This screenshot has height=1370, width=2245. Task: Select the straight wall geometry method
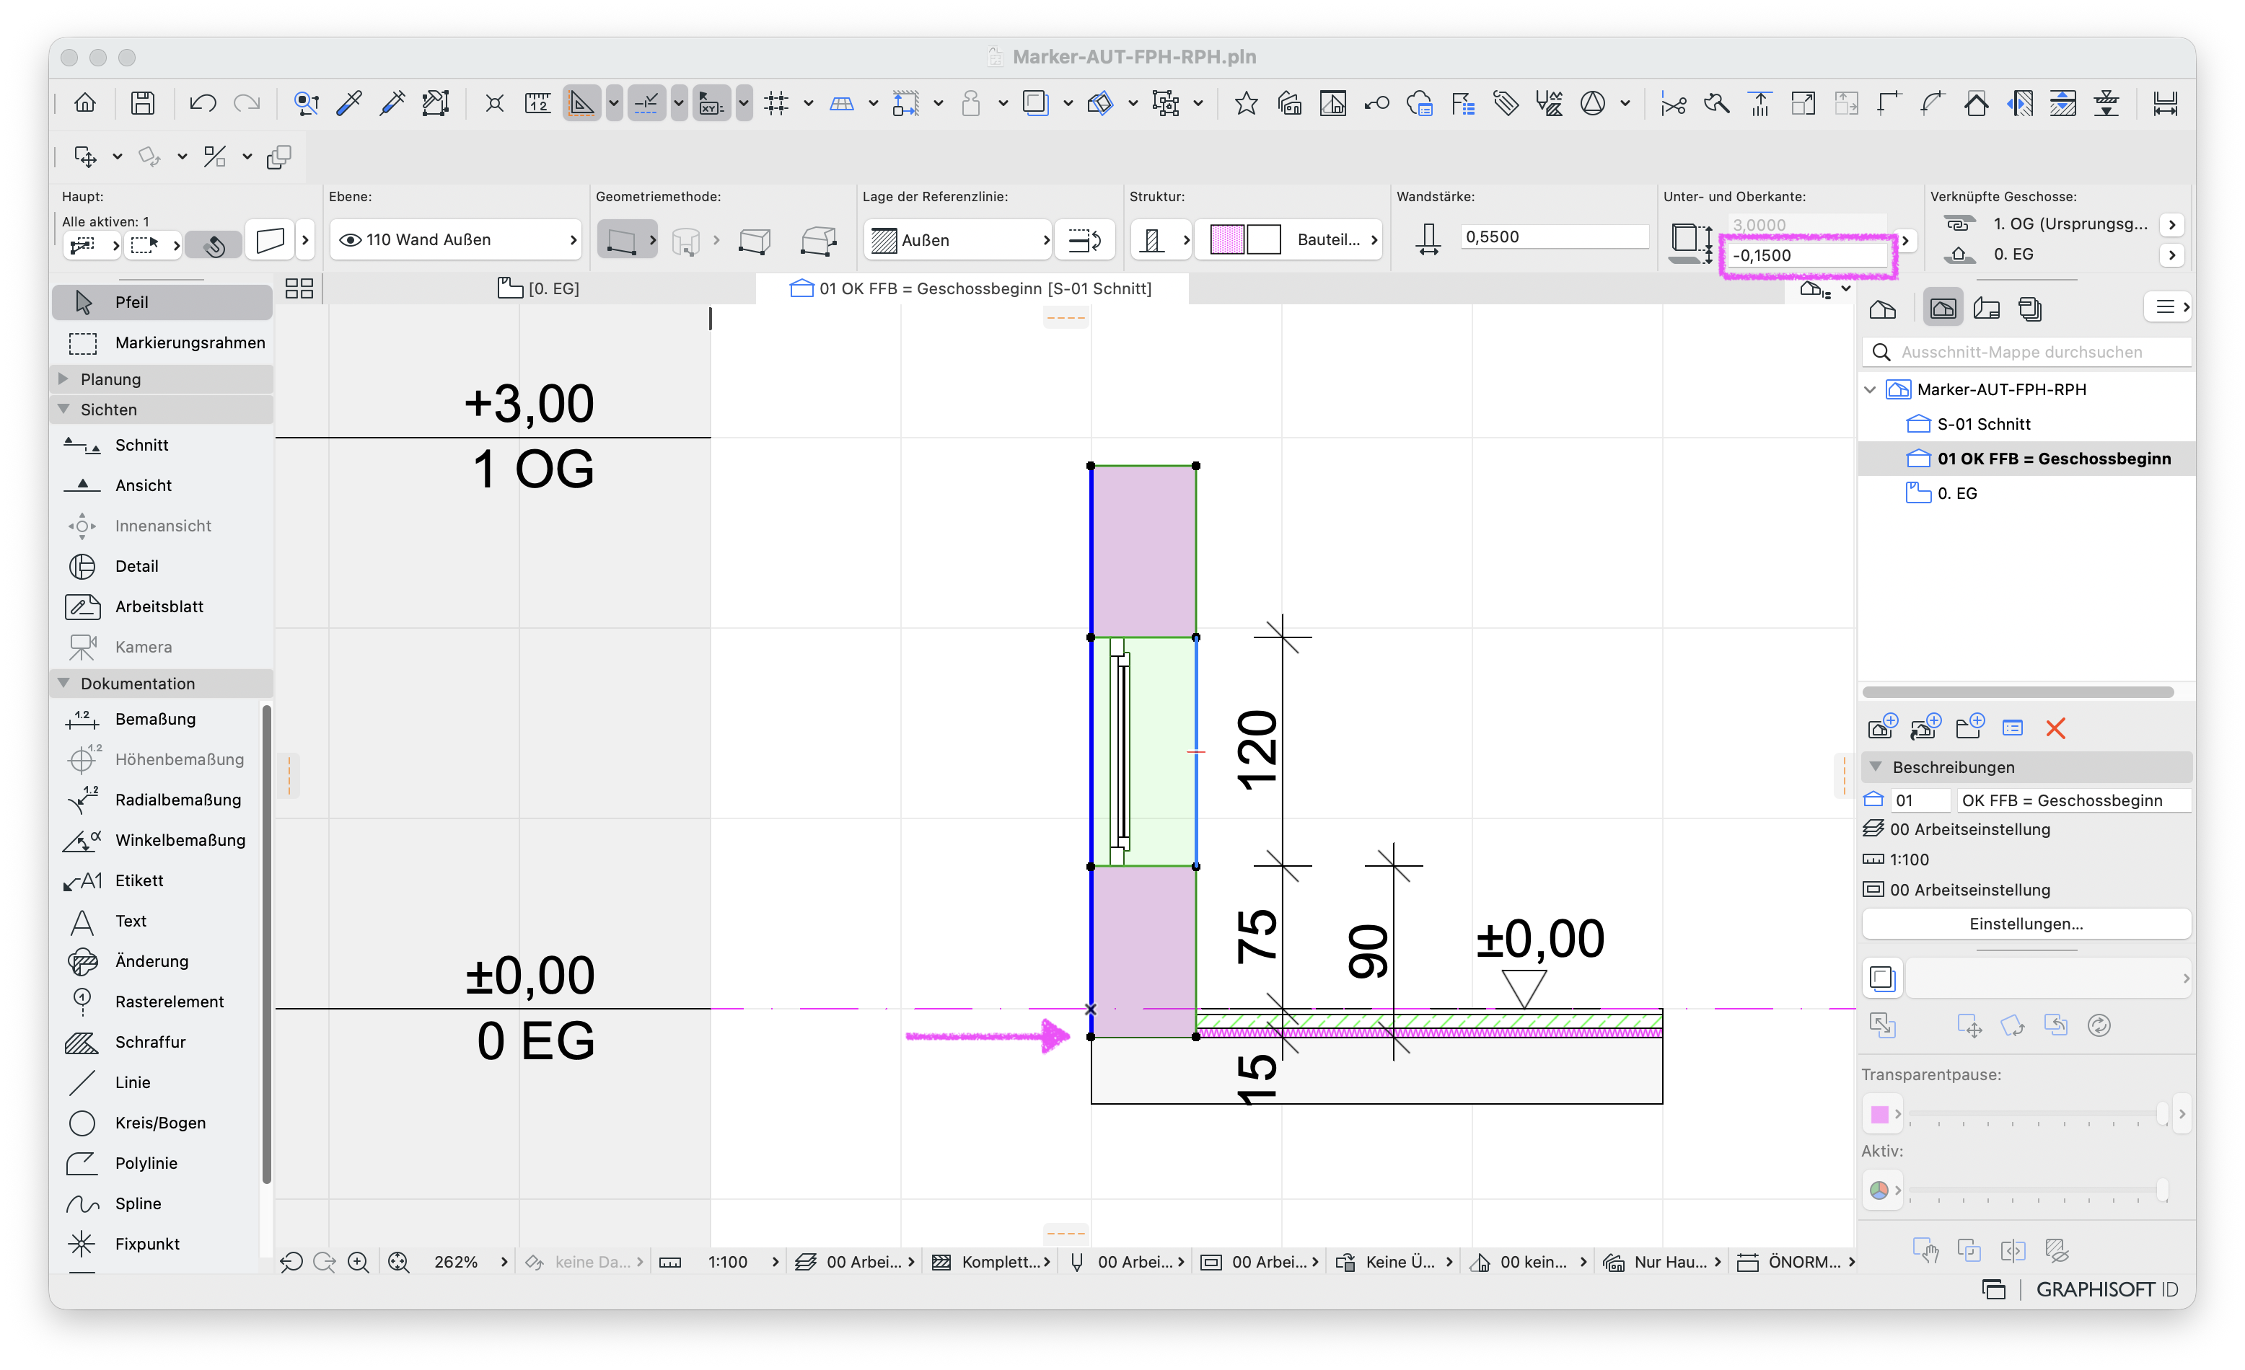pyautogui.click(x=621, y=239)
